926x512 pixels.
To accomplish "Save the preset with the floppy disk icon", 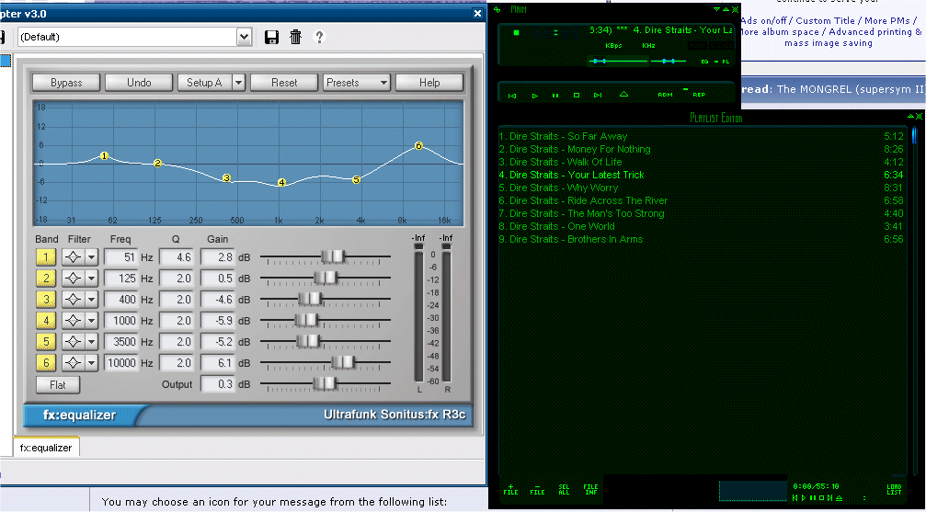I will point(271,37).
